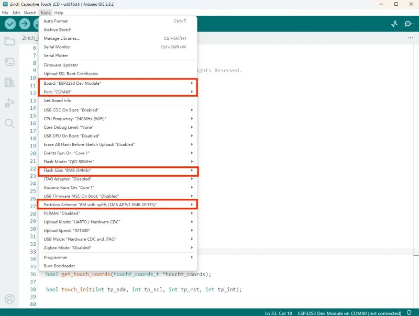Expand the Board ESP32S3 Dev Module submenu
419x316 pixels.
(117, 83)
